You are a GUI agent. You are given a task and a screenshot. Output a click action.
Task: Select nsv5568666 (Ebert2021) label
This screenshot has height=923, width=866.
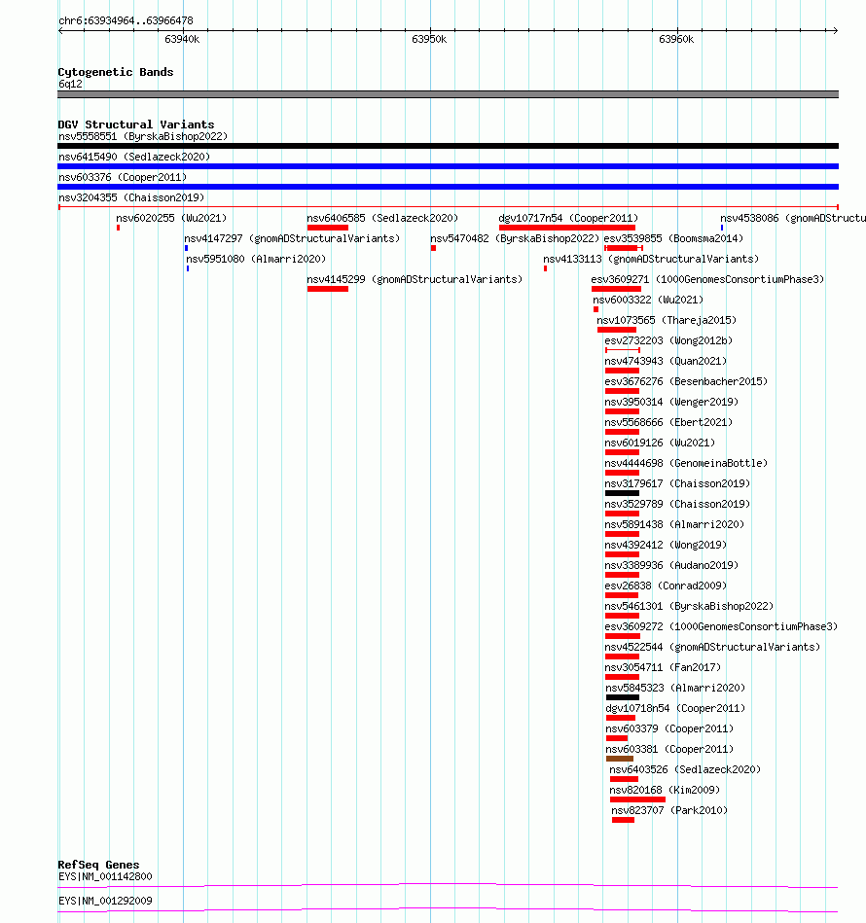668,422
